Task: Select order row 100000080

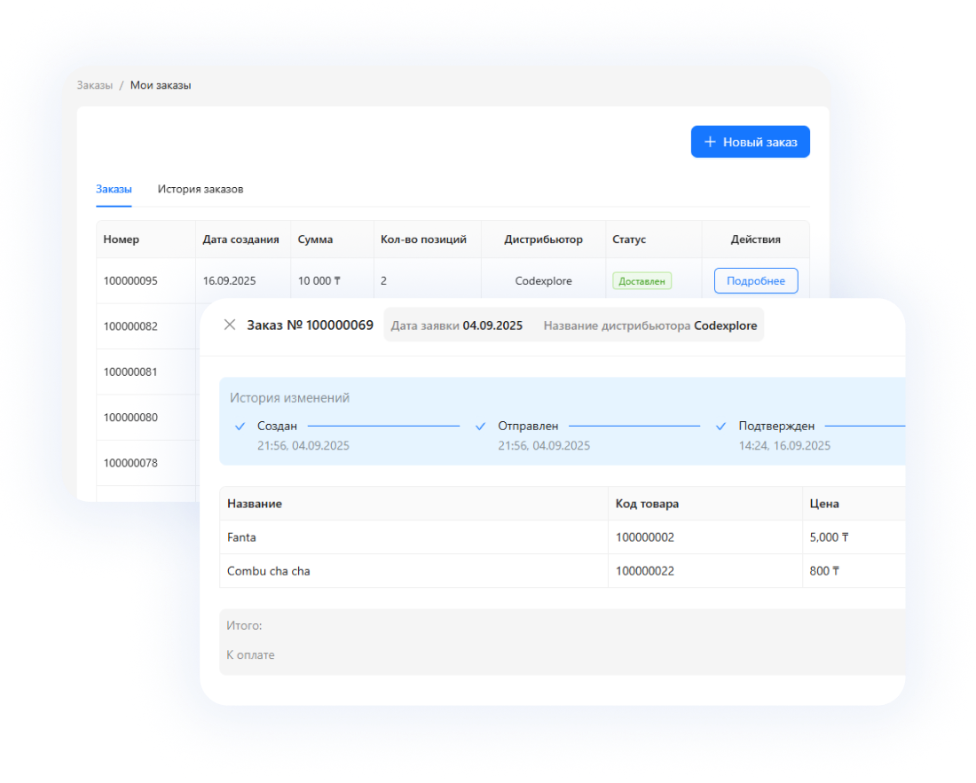Action: pyautogui.click(x=130, y=417)
